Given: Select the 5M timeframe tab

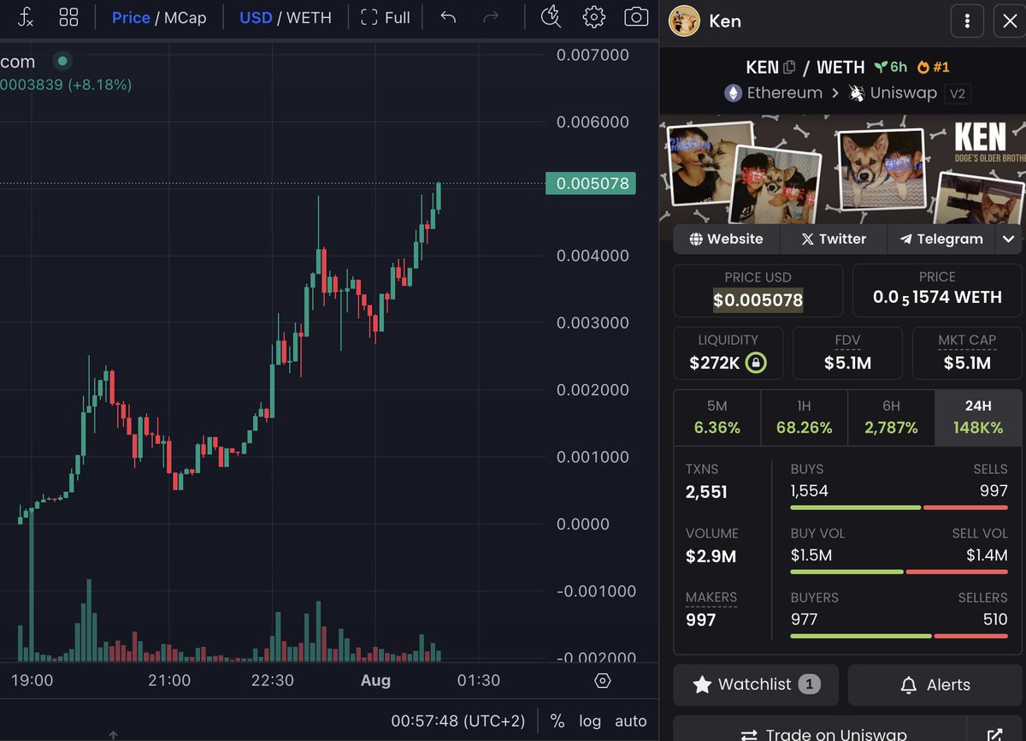Looking at the screenshot, I should pyautogui.click(x=717, y=418).
